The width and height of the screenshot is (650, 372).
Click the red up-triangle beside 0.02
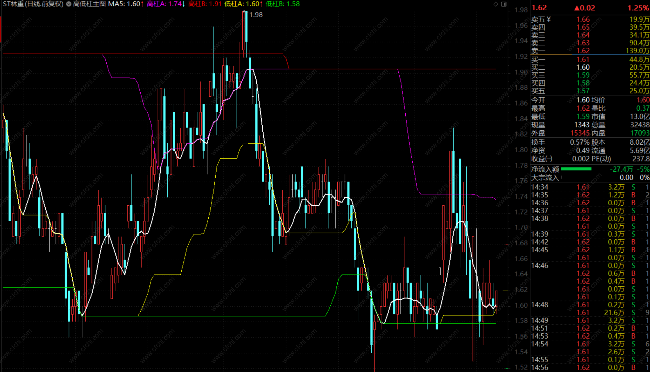tap(577, 8)
